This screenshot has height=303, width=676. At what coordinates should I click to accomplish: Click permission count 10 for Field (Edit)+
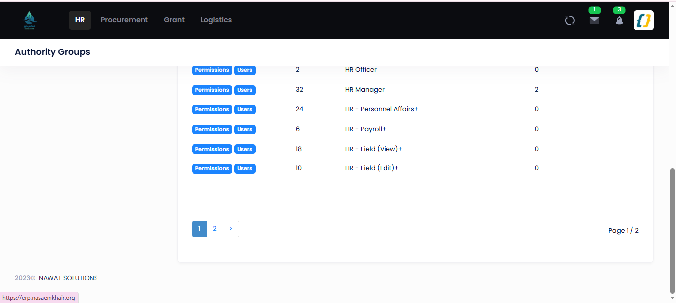[x=299, y=168]
